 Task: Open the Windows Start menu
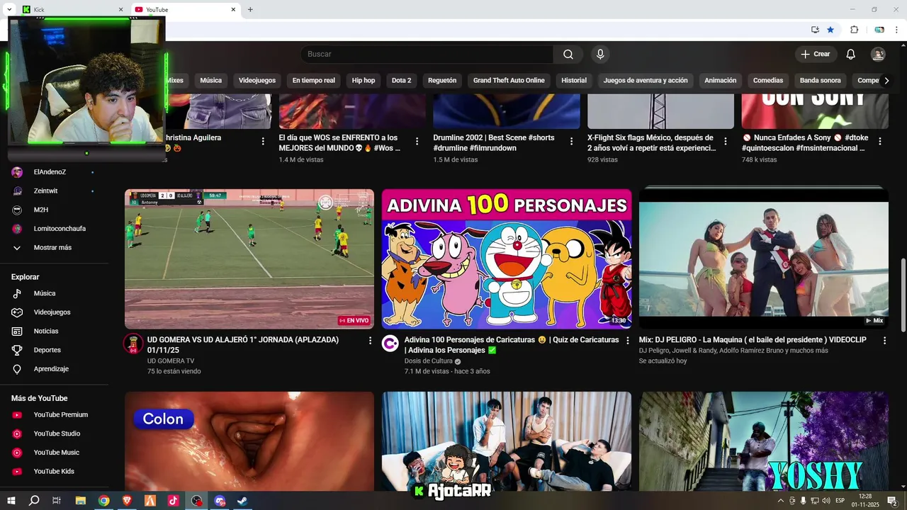tap(11, 501)
